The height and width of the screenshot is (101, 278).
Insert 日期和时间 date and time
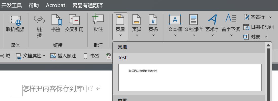pos(258,27)
